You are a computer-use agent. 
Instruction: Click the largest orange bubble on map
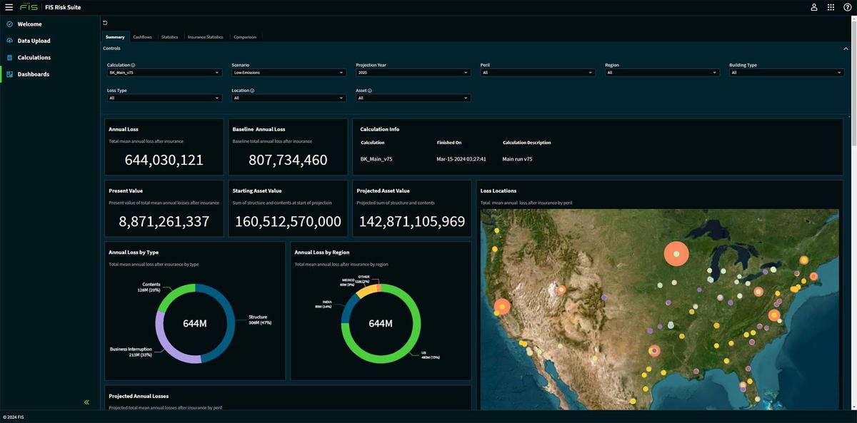(x=676, y=254)
